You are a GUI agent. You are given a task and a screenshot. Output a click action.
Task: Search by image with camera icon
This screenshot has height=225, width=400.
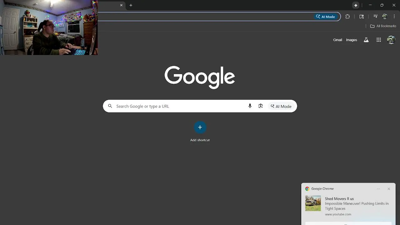tap(261, 106)
